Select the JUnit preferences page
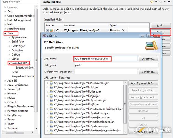 (15, 72)
